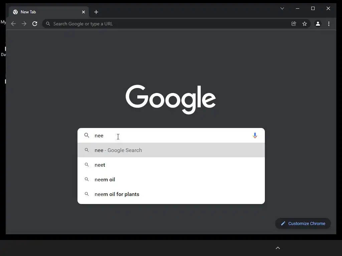Reload the current page

35,24
